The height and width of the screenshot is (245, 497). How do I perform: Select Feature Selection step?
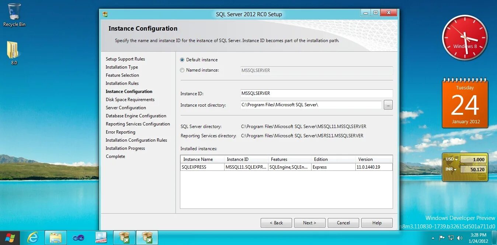click(122, 75)
